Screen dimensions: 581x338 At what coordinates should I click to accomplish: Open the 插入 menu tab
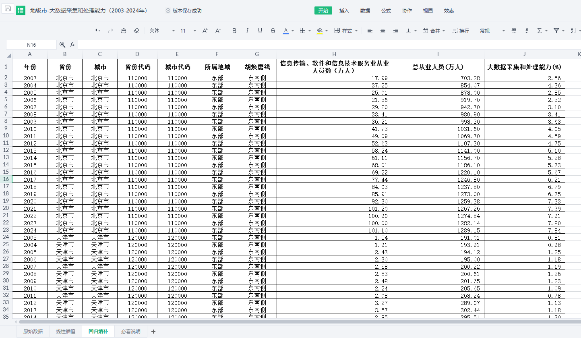click(344, 11)
